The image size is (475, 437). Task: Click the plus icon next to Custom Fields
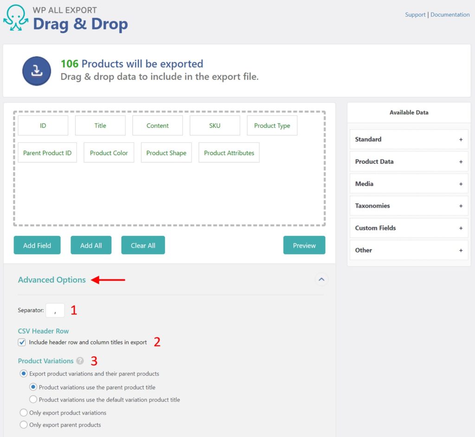[x=461, y=228]
